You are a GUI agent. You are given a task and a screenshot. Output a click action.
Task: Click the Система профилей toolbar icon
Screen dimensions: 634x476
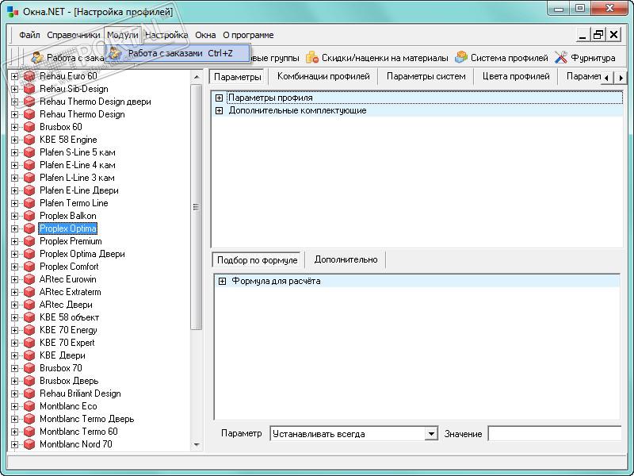point(461,58)
